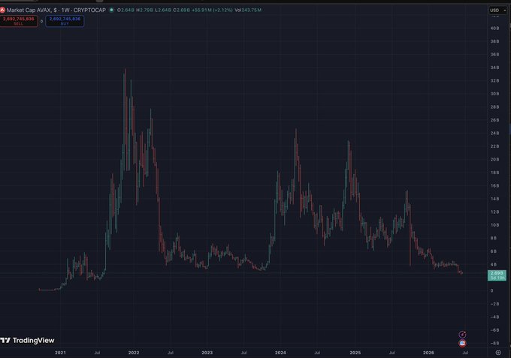Click the 16B price axis label
Image resolution: width=511 pixels, height=358 pixels.
(x=494, y=186)
